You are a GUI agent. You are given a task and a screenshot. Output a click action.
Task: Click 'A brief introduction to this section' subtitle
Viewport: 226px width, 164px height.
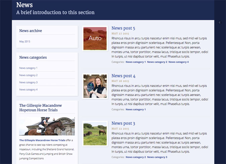pyautogui.click(x=55, y=12)
